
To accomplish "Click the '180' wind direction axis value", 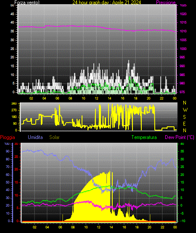I will coord(14,117).
